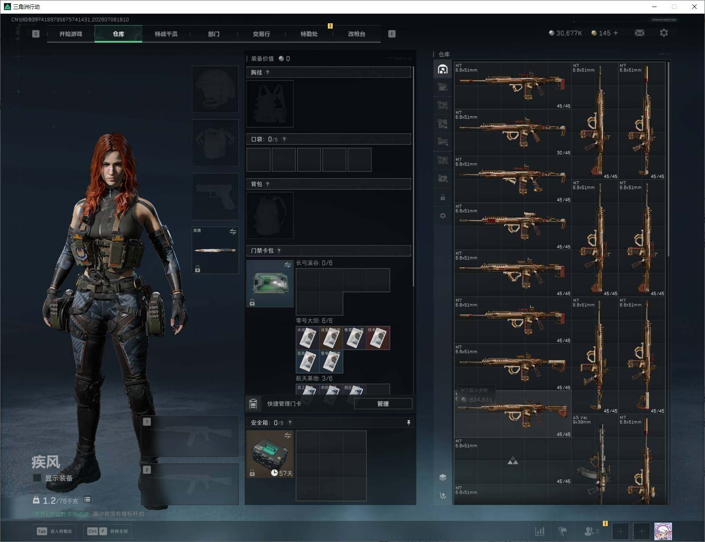Image resolution: width=705 pixels, height=542 pixels.
Task: Open the first IV storage box icon below main warehouse
Action: pyautogui.click(x=443, y=87)
